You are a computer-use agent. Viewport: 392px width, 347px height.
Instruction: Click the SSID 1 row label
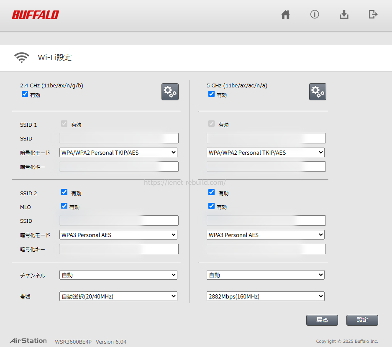tap(28, 125)
